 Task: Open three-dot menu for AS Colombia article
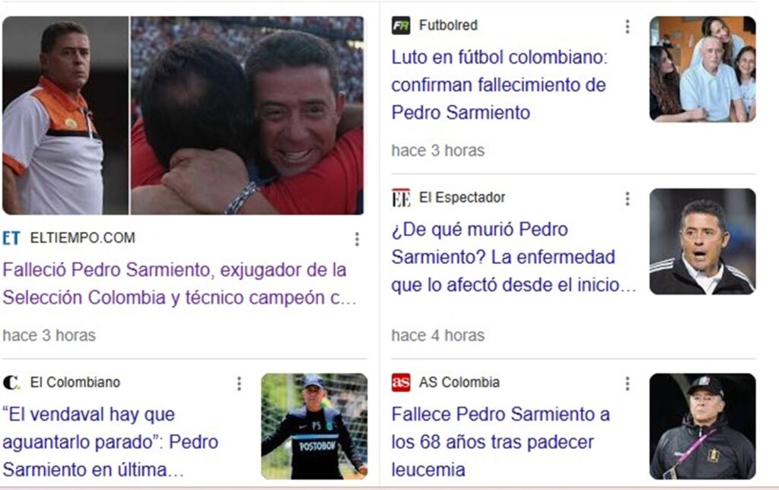628,383
